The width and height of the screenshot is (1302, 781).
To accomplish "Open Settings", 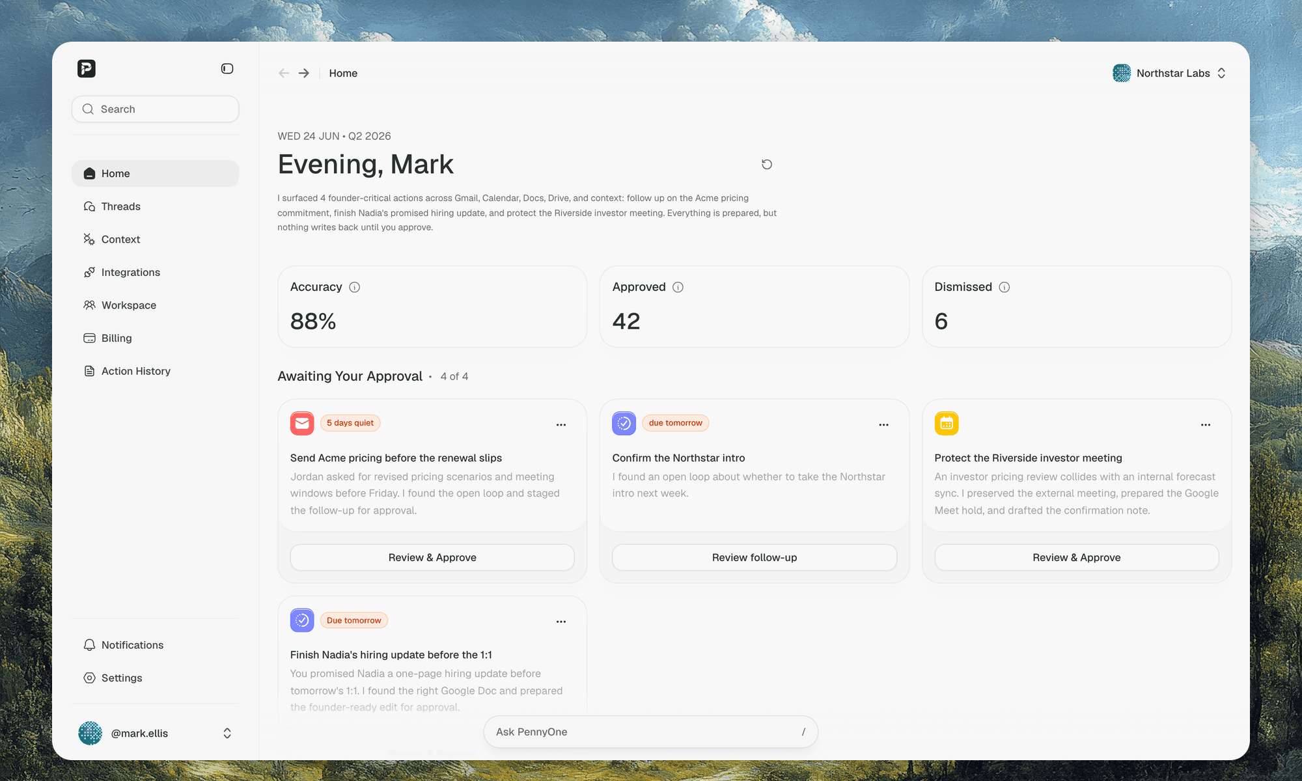I will pos(155,678).
